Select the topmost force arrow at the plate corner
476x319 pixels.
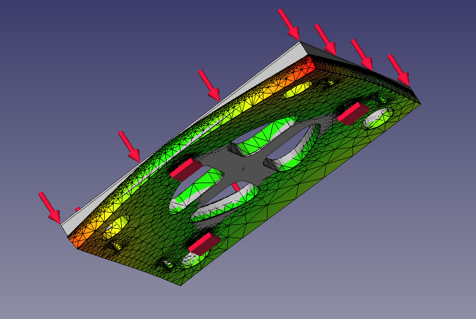(289, 24)
